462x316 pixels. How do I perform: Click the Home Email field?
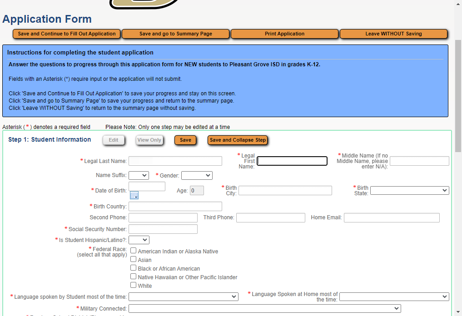point(392,217)
